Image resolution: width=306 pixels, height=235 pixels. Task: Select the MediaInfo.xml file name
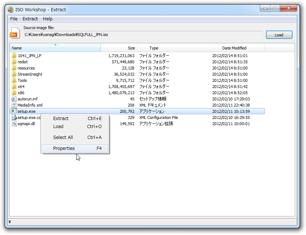[30, 105]
